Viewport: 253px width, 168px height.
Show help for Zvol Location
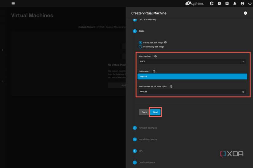(154, 71)
